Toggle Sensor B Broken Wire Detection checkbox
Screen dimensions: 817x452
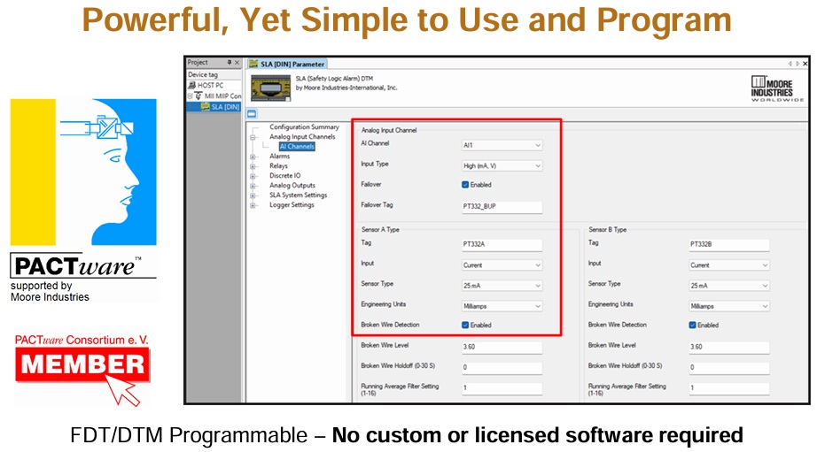pyautogui.click(x=692, y=326)
